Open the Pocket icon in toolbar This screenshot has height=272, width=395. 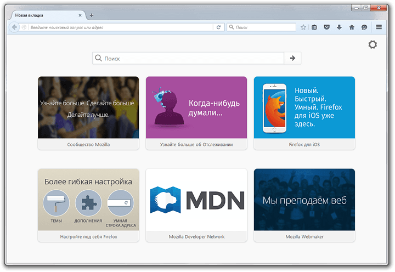(x=327, y=27)
